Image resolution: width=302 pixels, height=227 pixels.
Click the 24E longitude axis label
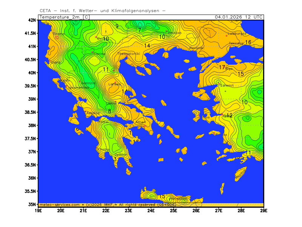[x=151, y=210]
